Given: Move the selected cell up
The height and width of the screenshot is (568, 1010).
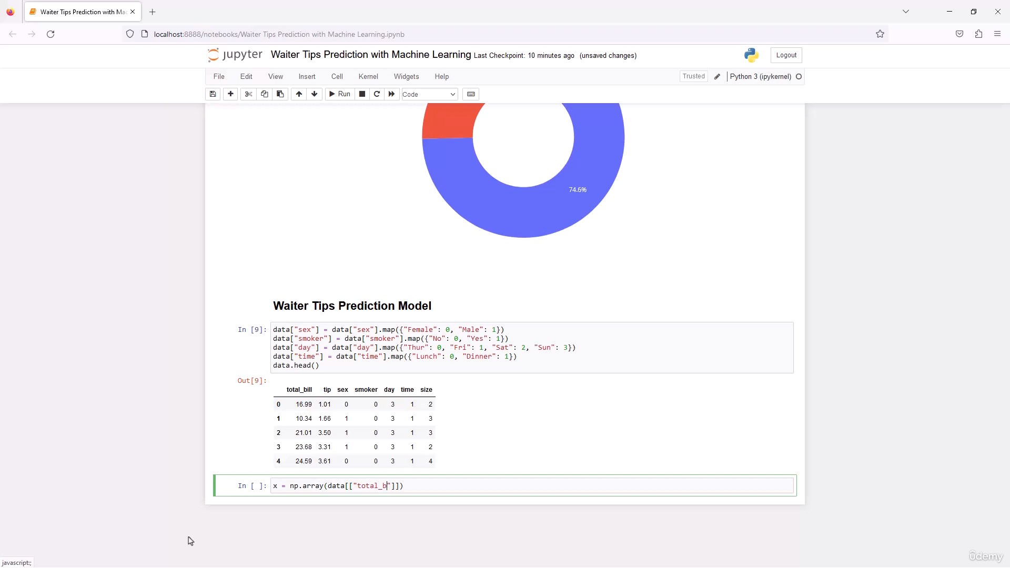Looking at the screenshot, I should click(299, 94).
